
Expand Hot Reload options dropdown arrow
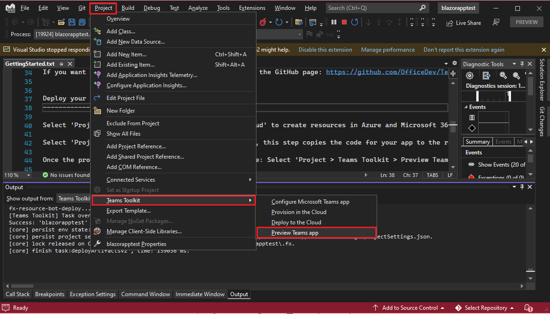coord(271,23)
